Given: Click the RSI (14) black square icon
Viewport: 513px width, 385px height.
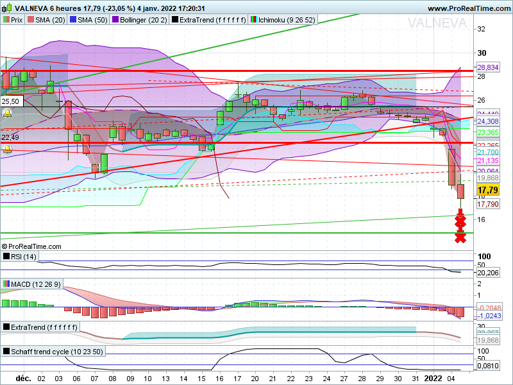Looking at the screenshot, I should click(x=6, y=256).
